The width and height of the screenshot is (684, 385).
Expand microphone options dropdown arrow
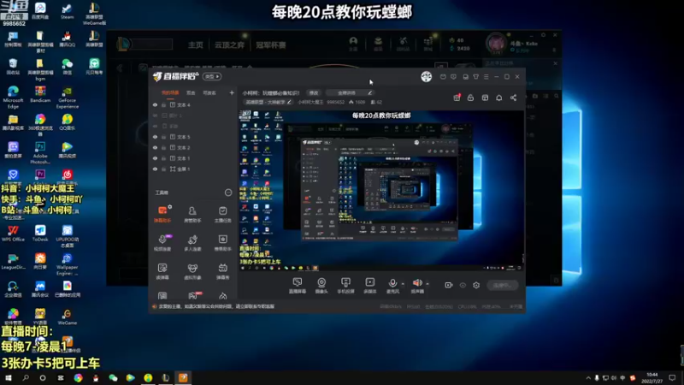coord(403,284)
